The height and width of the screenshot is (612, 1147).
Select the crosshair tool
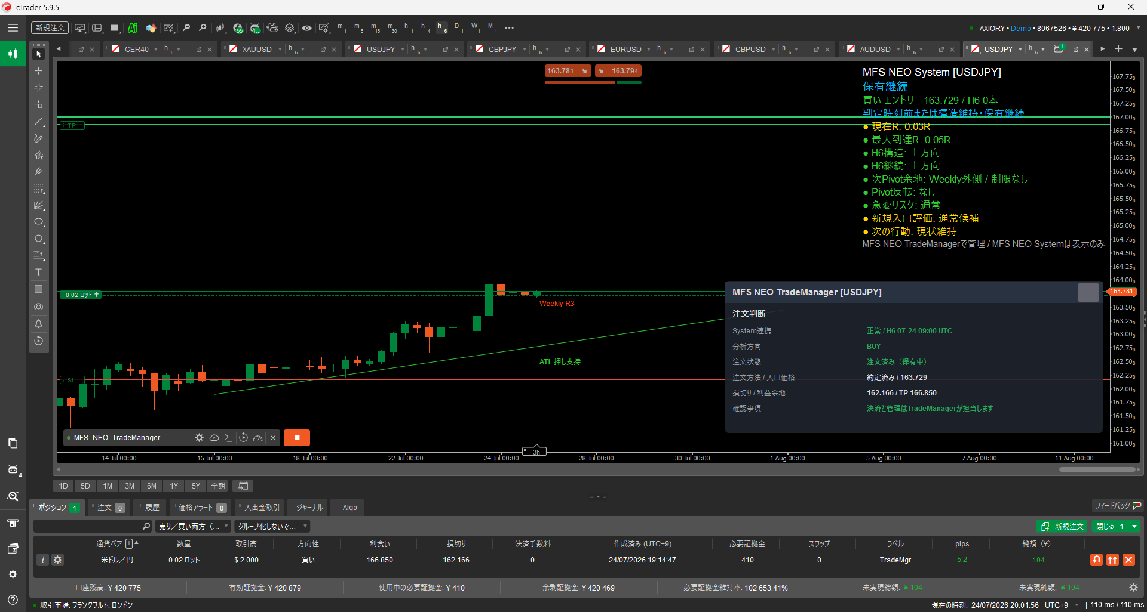39,71
